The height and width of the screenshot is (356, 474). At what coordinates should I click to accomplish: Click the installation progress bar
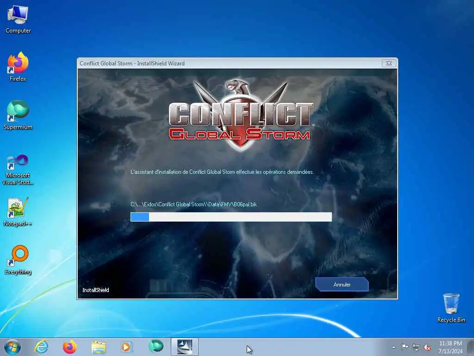click(x=231, y=217)
